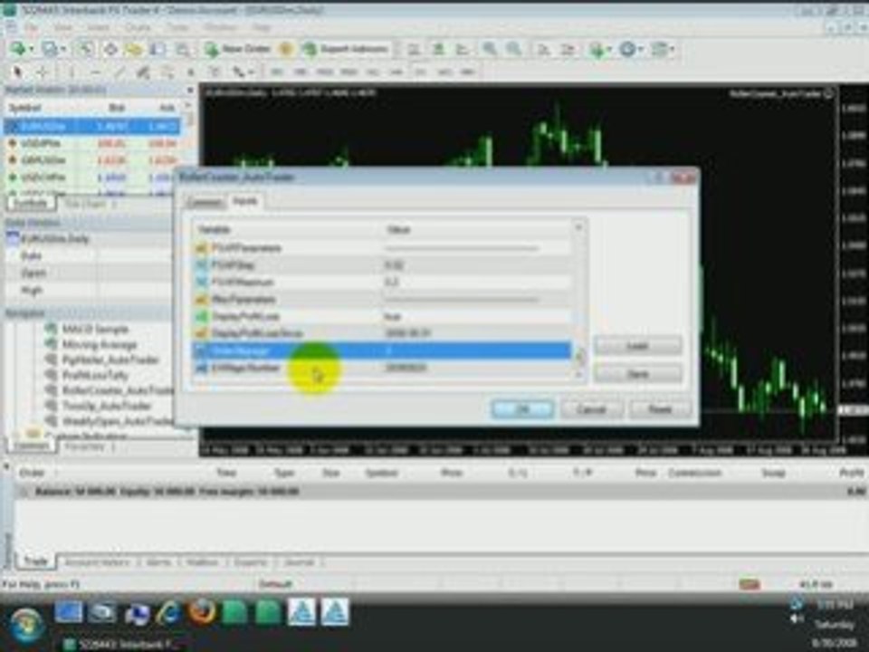869x652 pixels.
Task: Open the Tools menu
Action: tap(177, 26)
